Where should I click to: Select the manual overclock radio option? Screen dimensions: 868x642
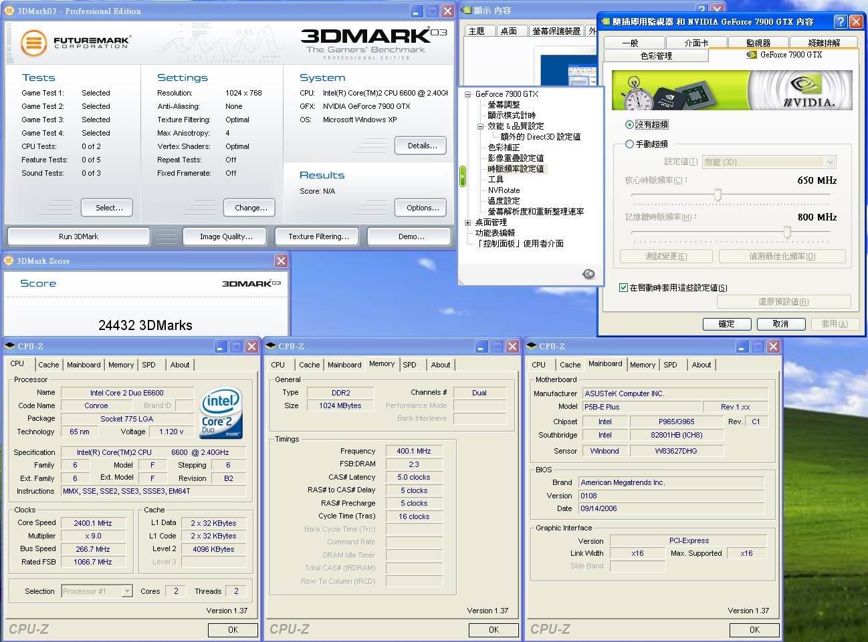click(629, 144)
